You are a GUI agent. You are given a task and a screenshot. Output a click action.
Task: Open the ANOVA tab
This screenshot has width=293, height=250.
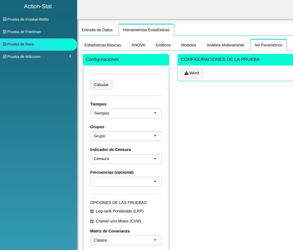click(x=138, y=45)
